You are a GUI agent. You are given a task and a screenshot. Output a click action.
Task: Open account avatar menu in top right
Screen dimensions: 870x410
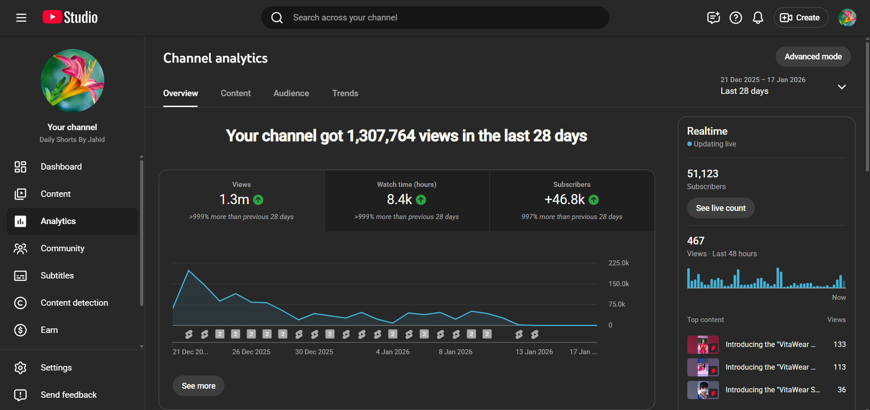(846, 18)
